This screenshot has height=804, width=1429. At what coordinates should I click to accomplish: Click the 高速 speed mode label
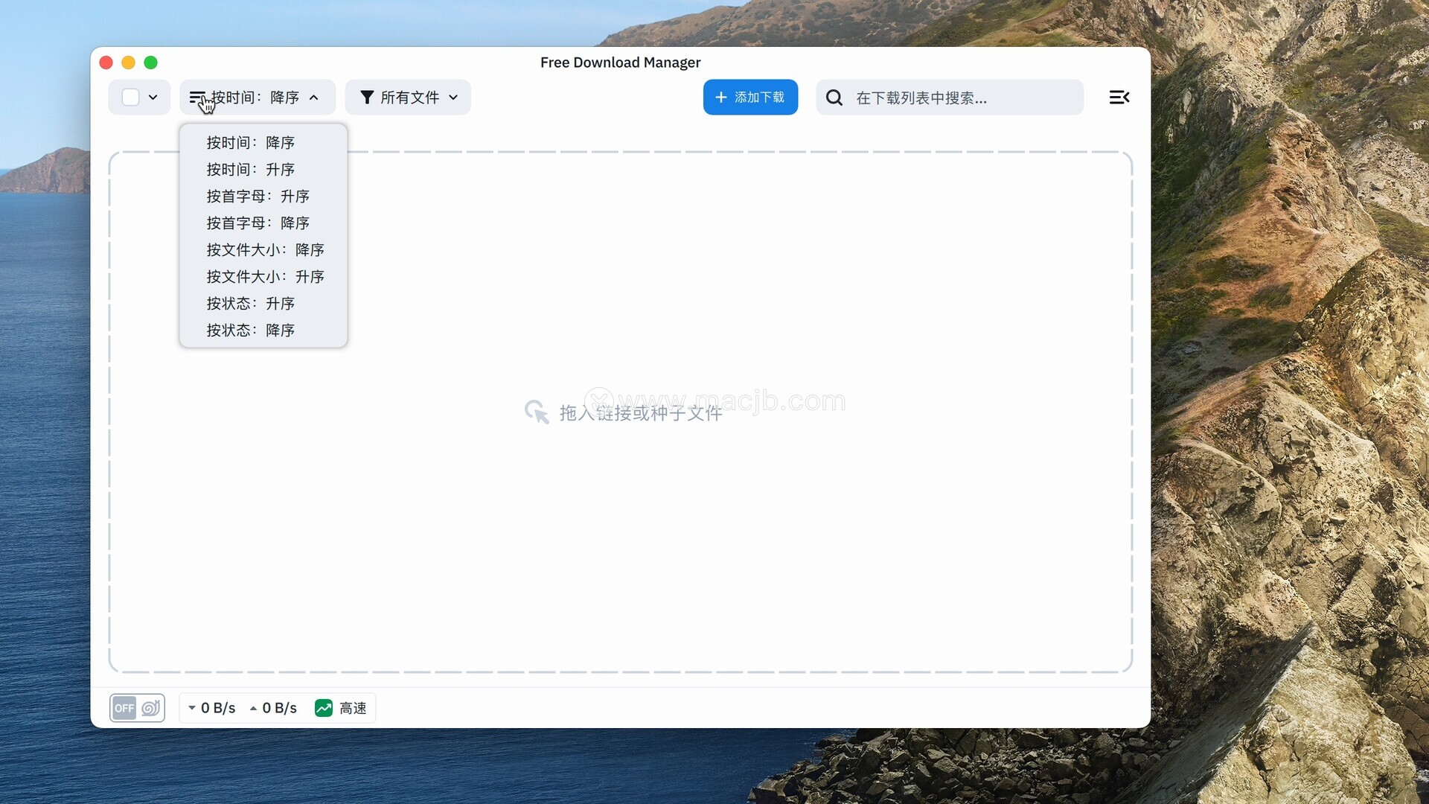click(353, 708)
